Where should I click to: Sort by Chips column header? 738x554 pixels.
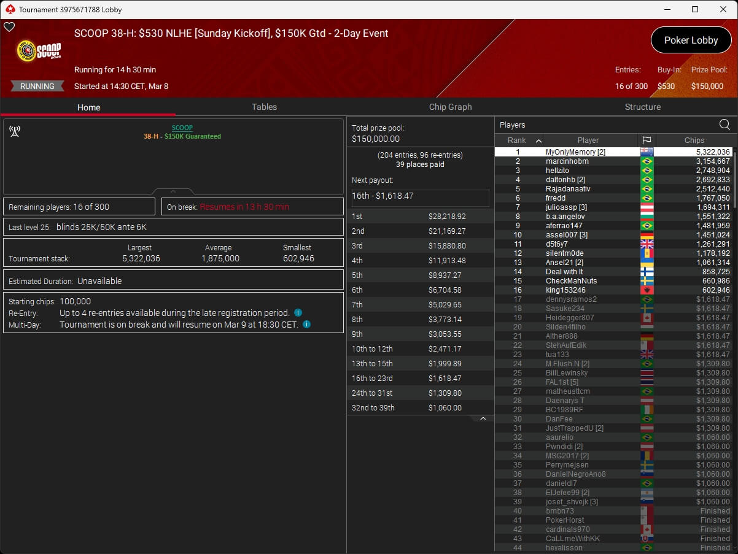pos(694,140)
